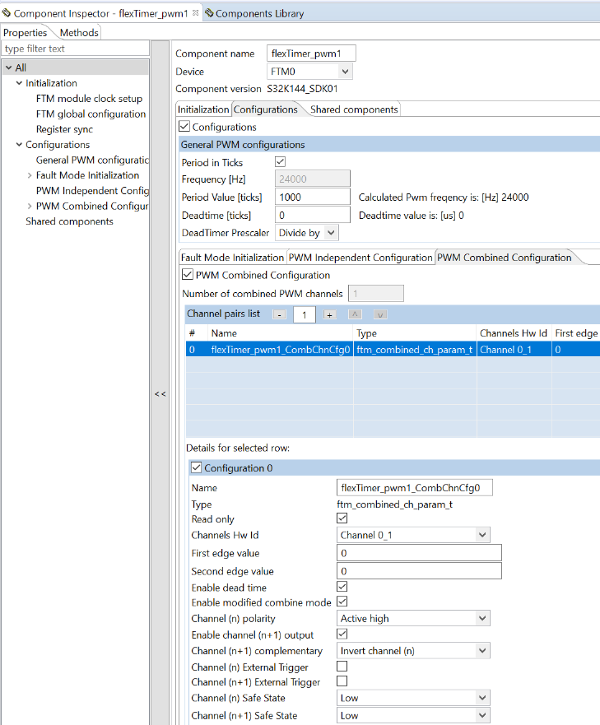The height and width of the screenshot is (725, 600).
Task: Click the Second edge value field
Action: [419, 571]
